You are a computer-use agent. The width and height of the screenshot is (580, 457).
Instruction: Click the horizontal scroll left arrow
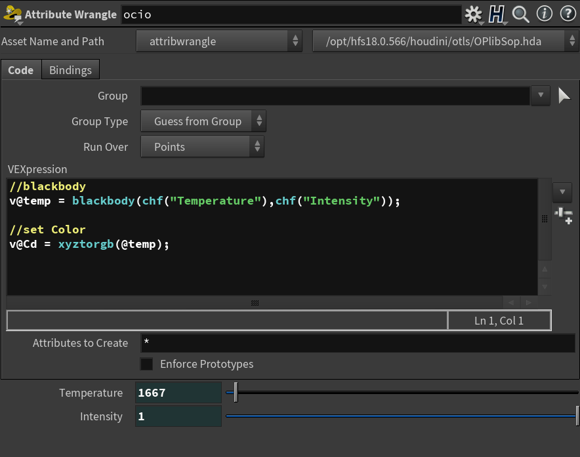click(511, 303)
